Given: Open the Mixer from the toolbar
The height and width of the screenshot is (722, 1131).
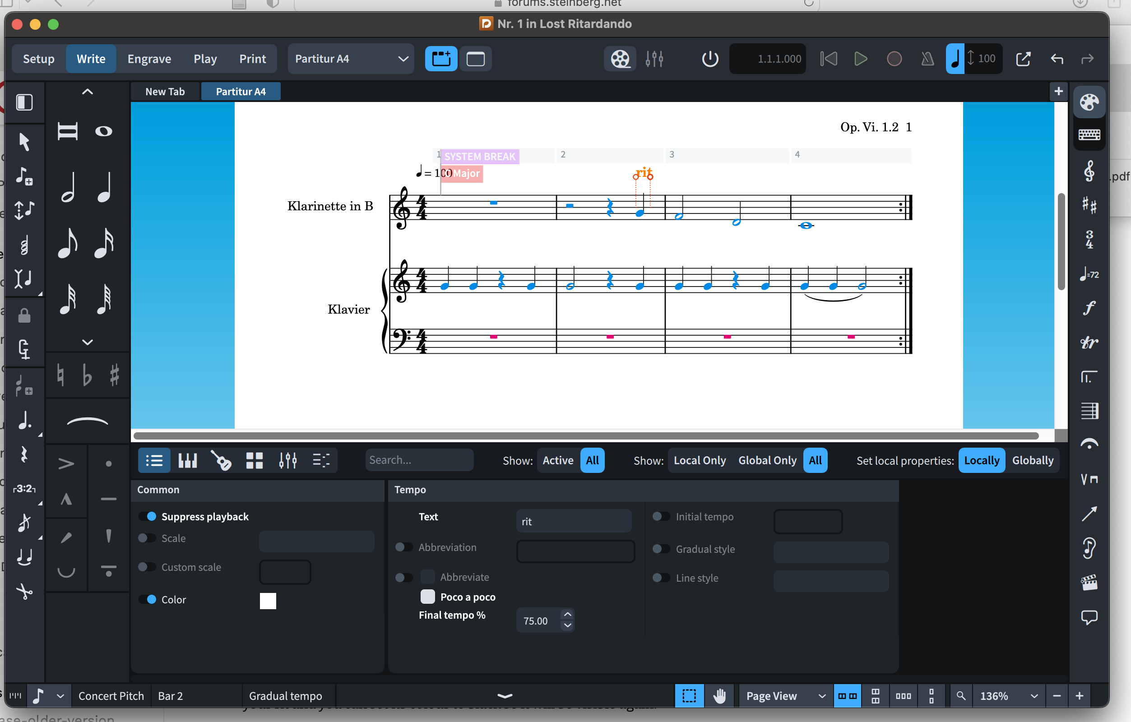Looking at the screenshot, I should [x=654, y=59].
